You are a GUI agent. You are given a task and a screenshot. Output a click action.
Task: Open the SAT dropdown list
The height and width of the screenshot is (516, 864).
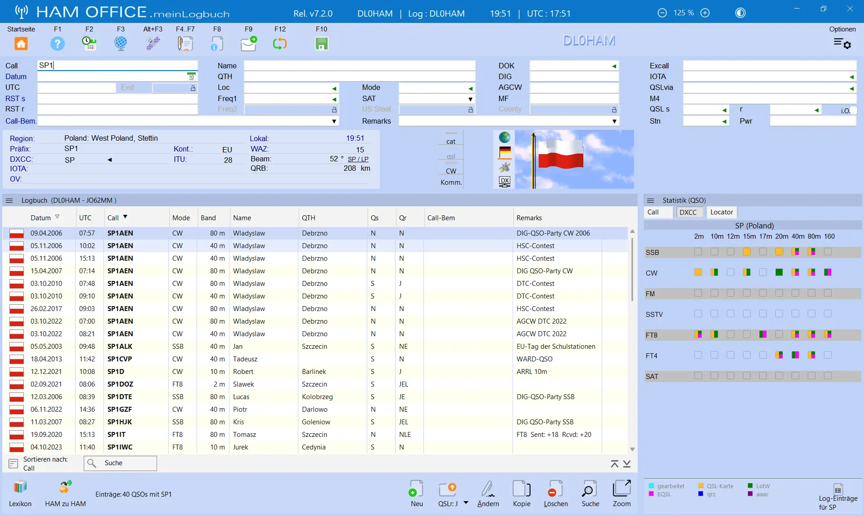pos(470,99)
